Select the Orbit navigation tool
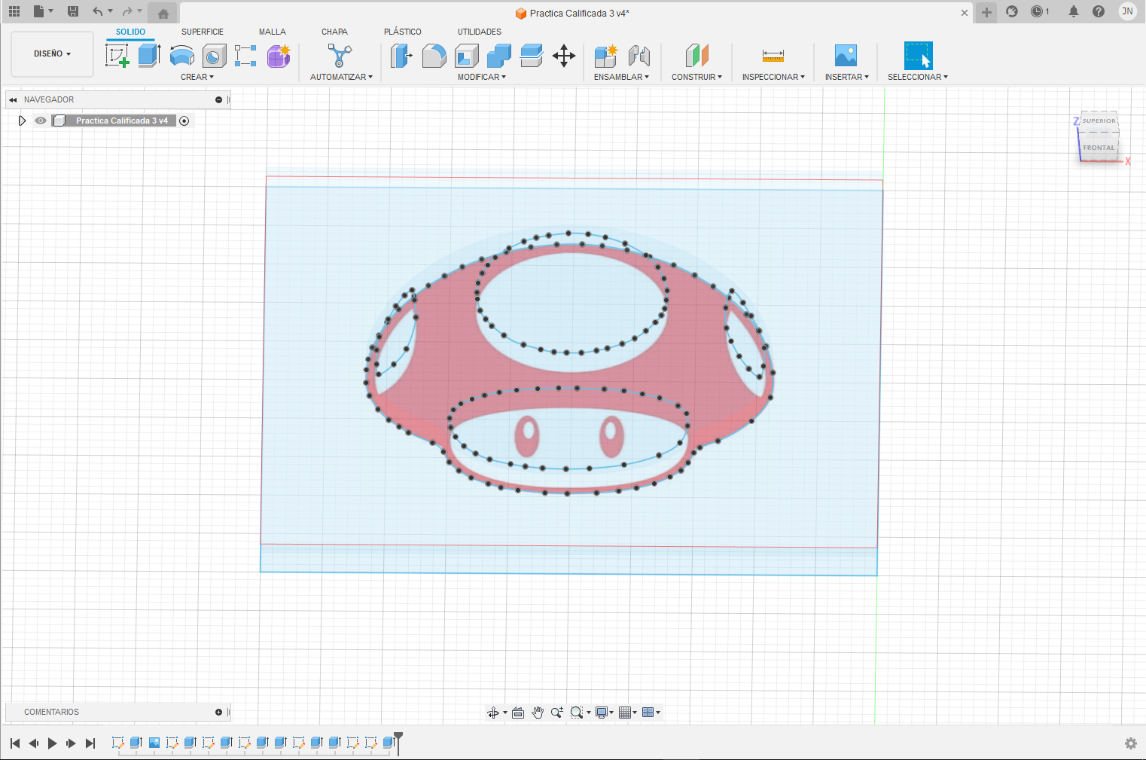Viewport: 1146px width, 760px height. [x=492, y=713]
